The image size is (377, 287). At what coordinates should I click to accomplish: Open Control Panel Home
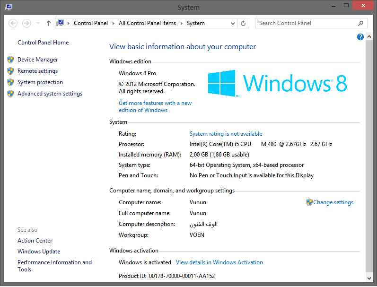coord(43,43)
